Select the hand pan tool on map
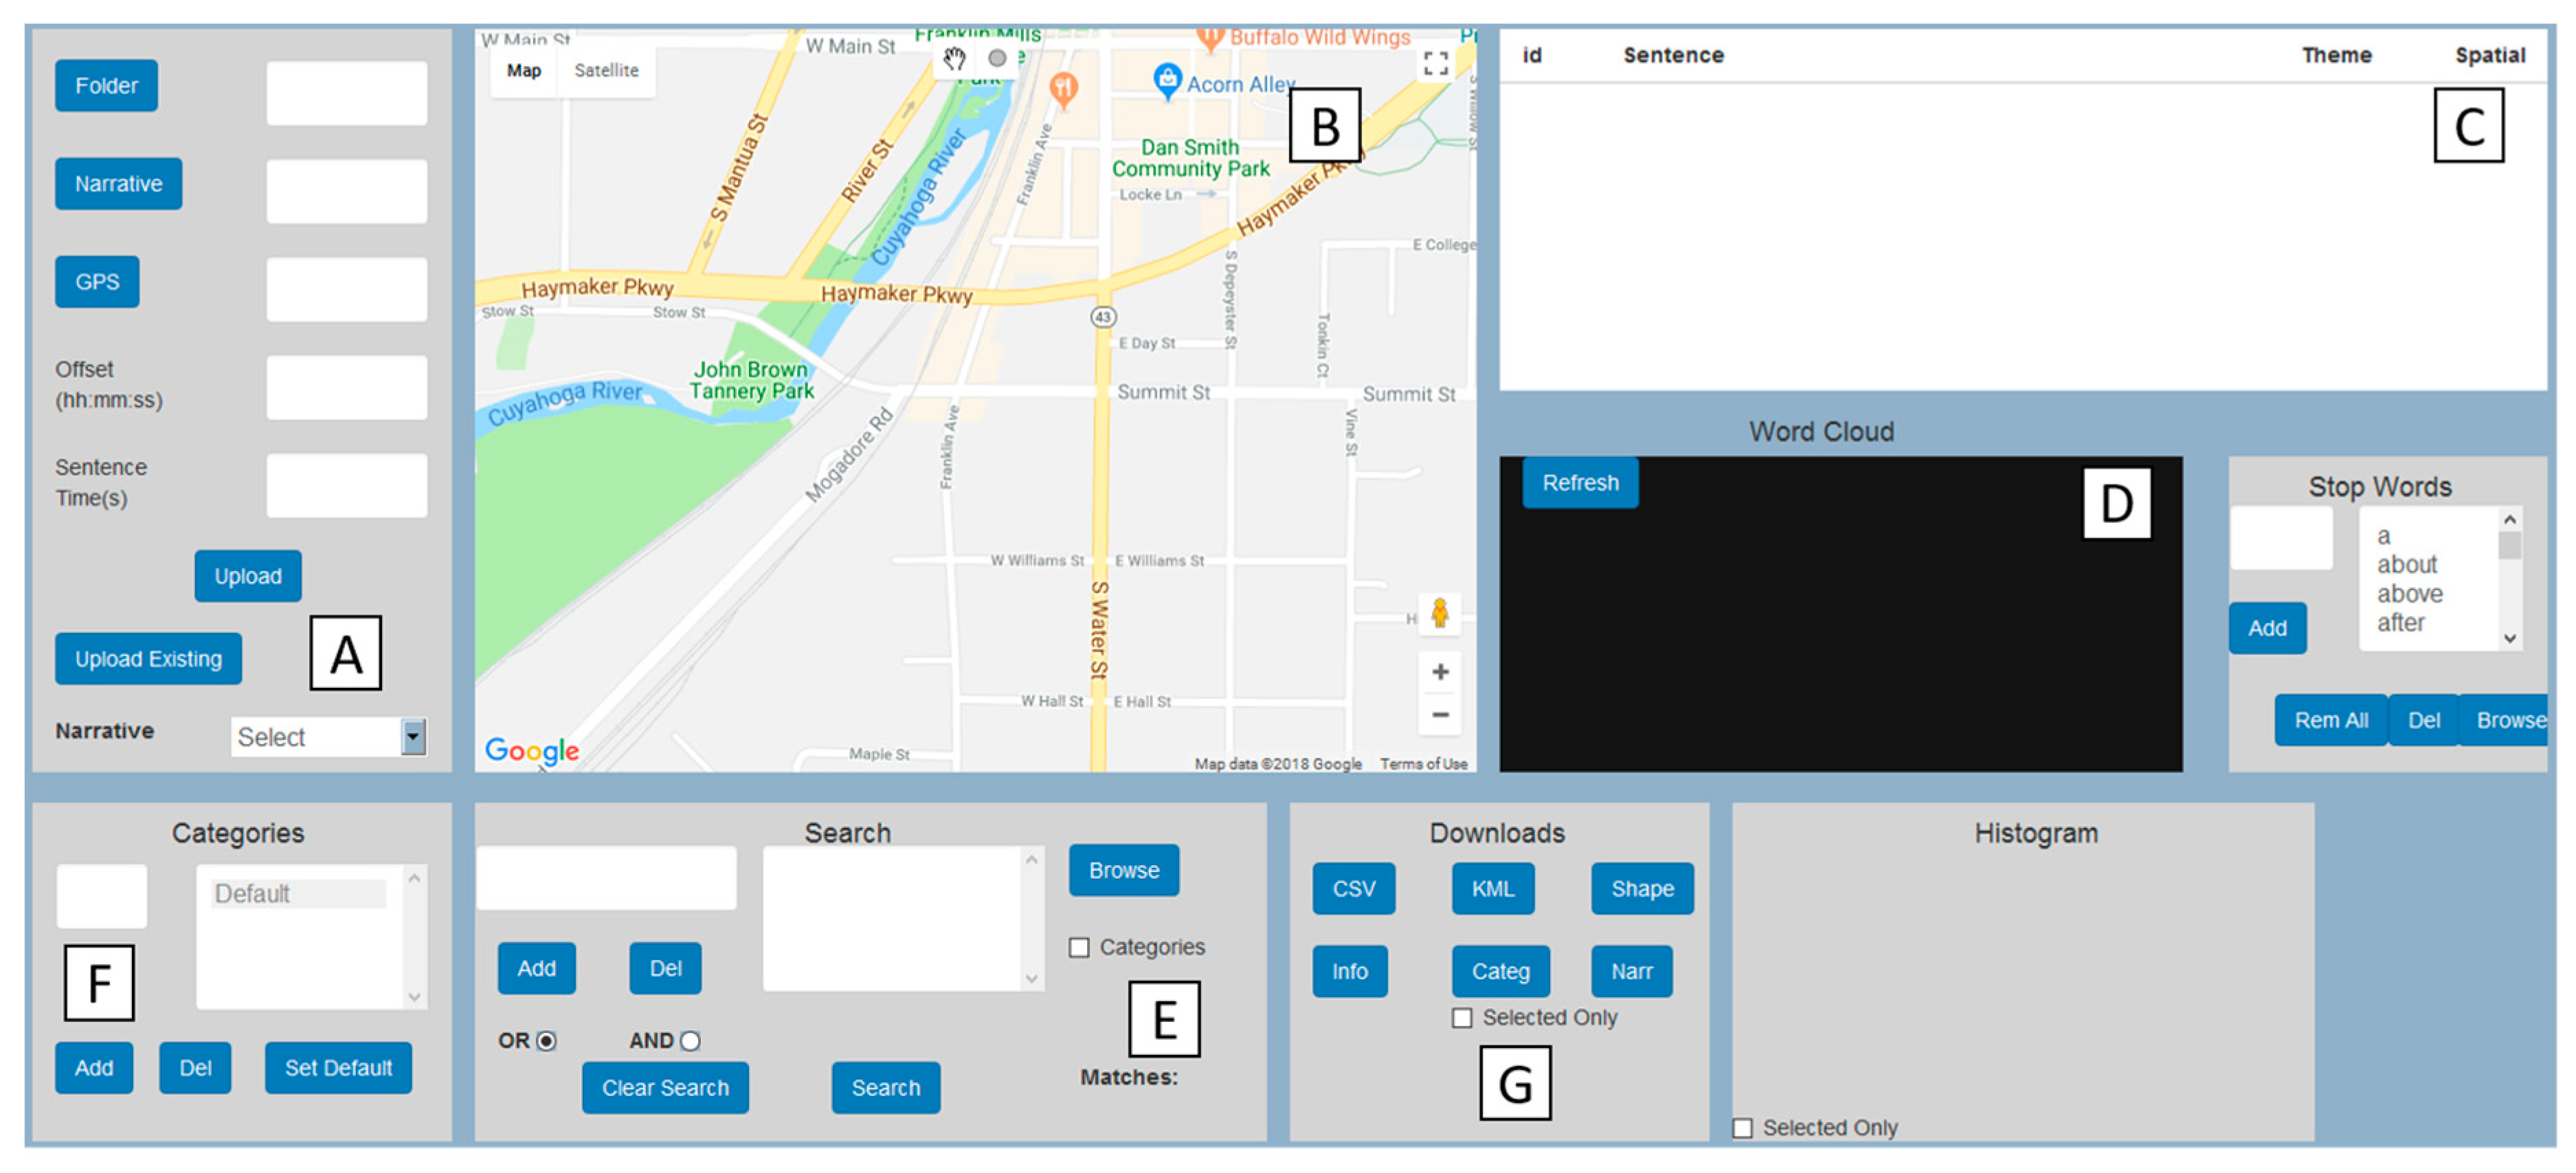2576x1173 pixels. tap(954, 59)
